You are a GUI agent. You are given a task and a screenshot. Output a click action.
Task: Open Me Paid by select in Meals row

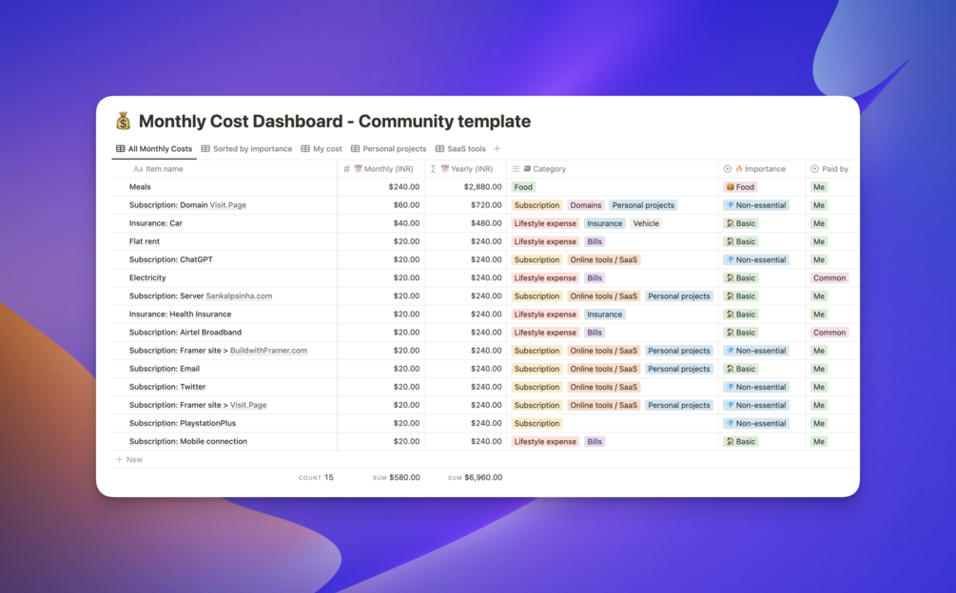coord(819,187)
